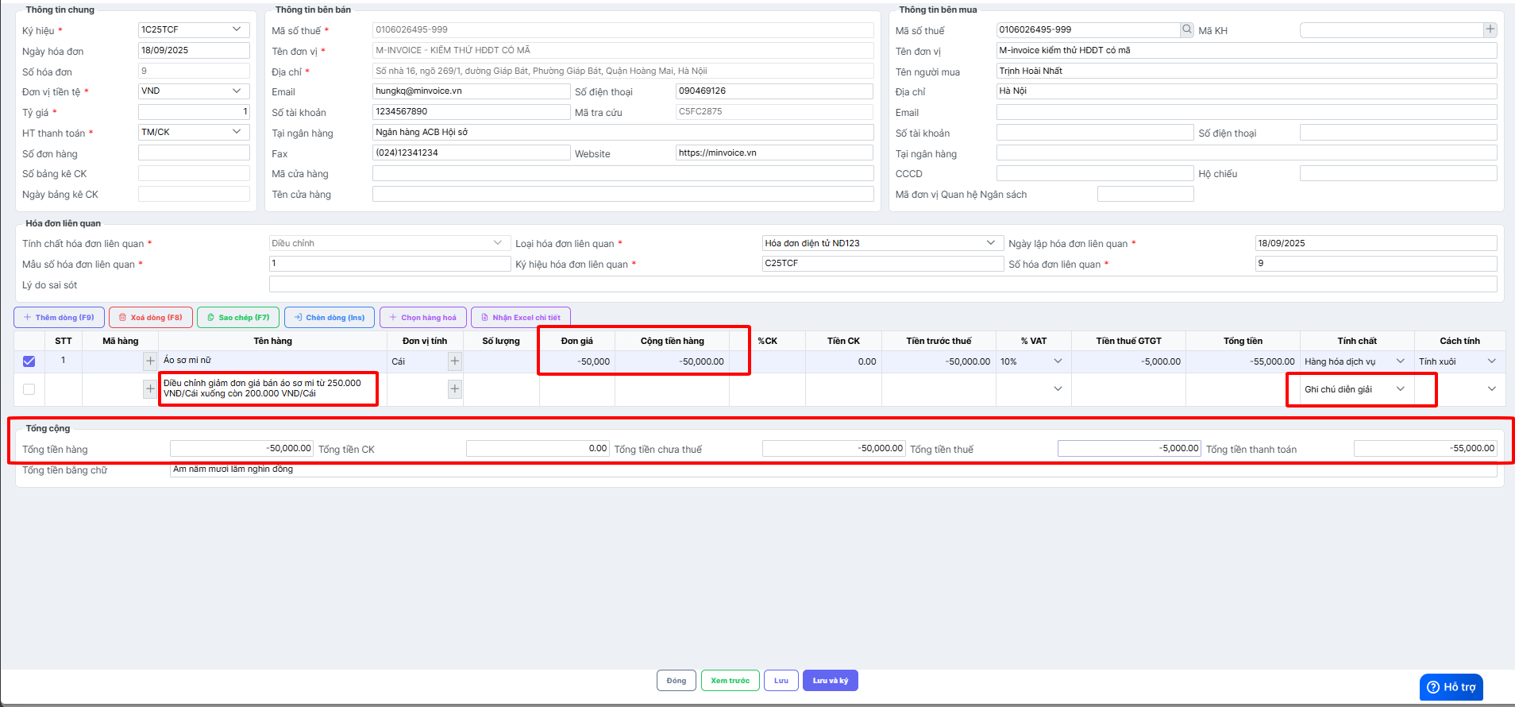
Task: Open Loại hóa đơn liên quan dropdown
Action: (x=990, y=243)
